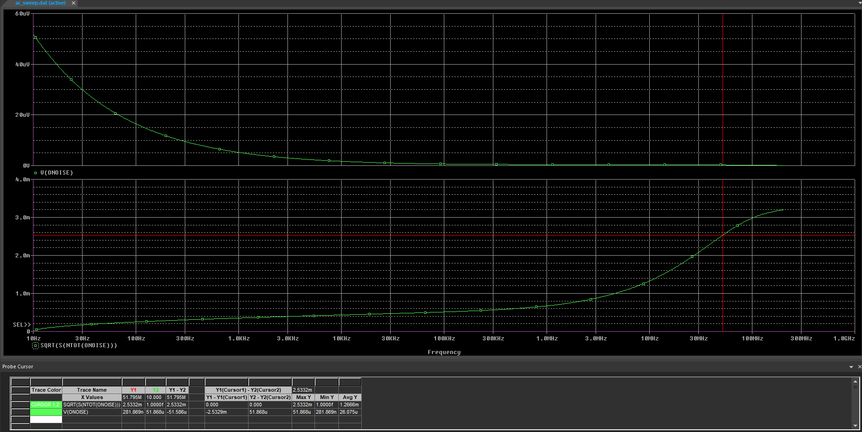Click the 1.0GHz x-axis label
This screenshot has height=432, width=862.
pos(844,339)
